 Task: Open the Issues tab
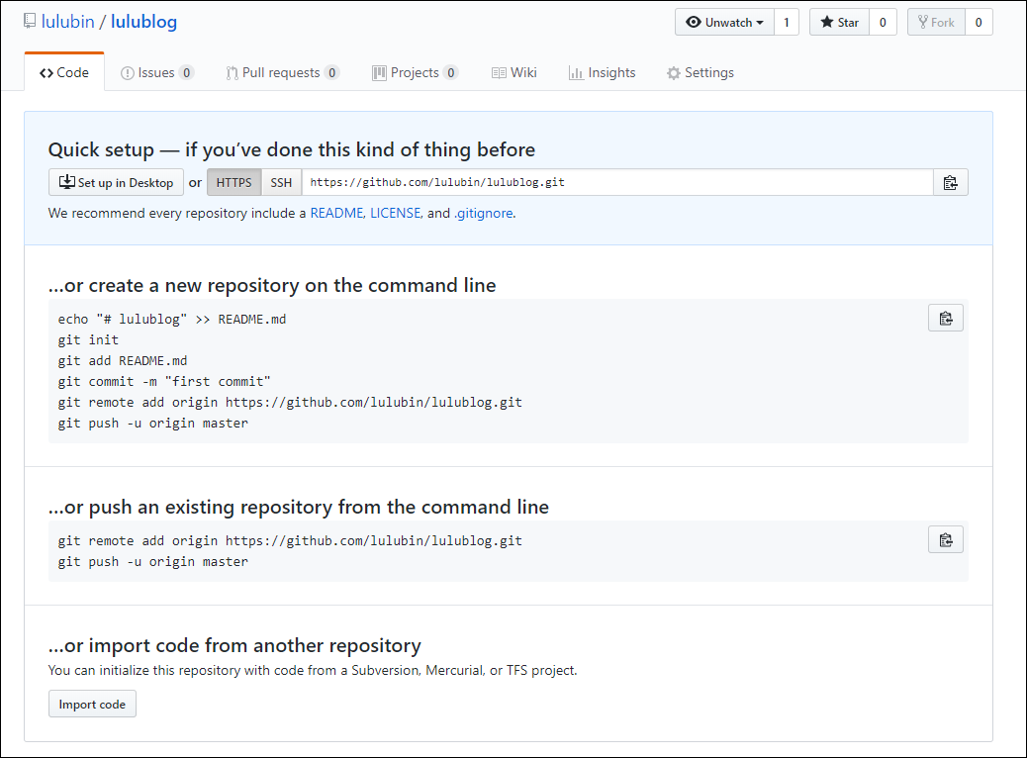pyautogui.click(x=156, y=72)
